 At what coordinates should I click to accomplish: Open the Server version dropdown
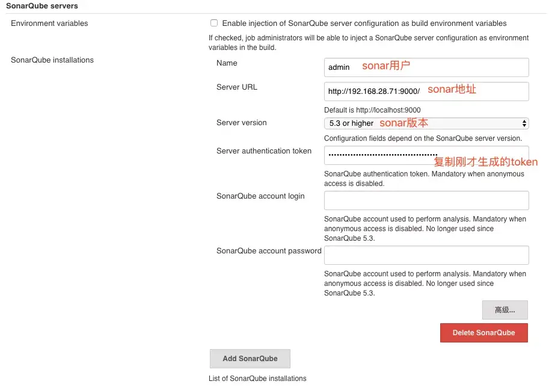(426, 123)
